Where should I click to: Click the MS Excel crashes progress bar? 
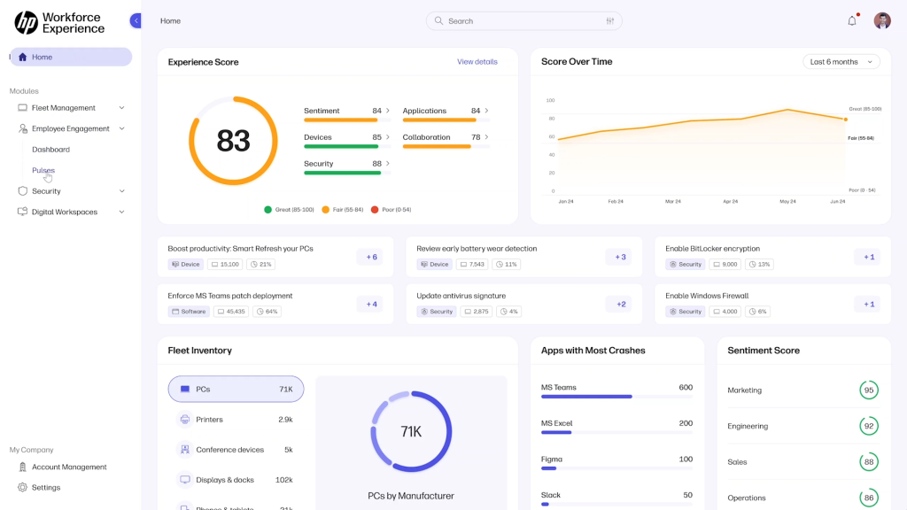click(x=616, y=432)
